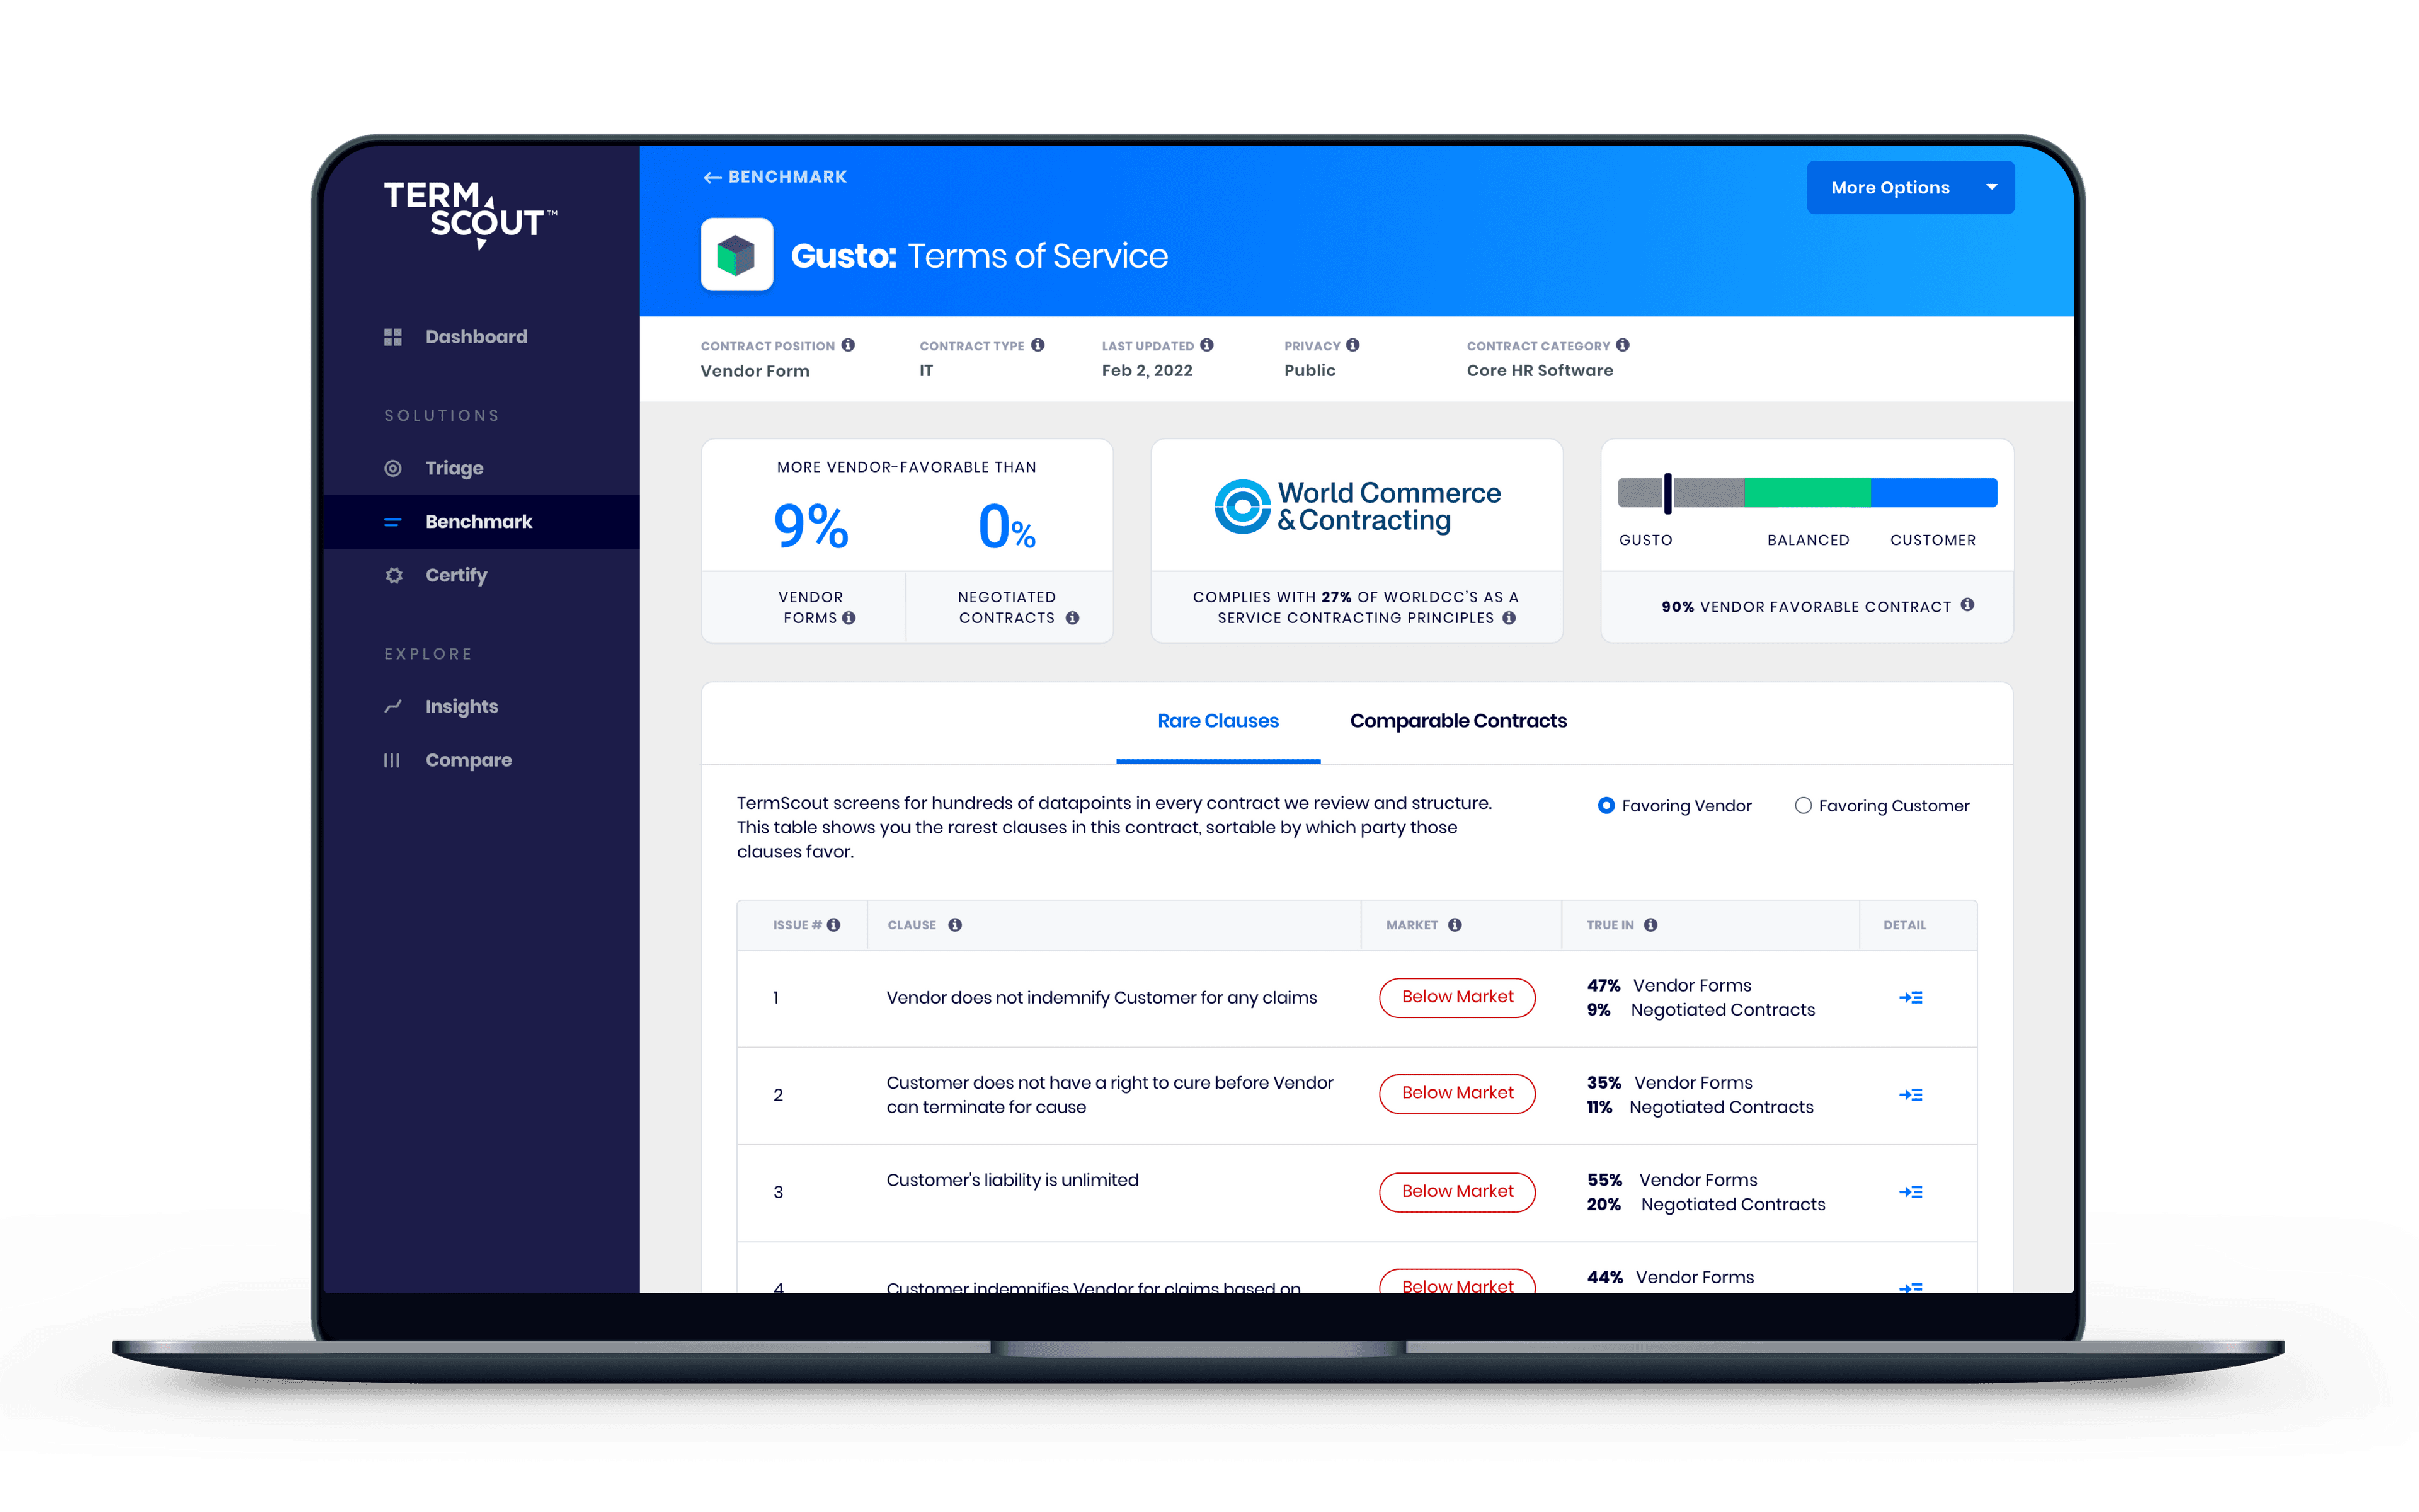Click info icon in Issue # header
Viewport: 2419px width, 1512px height.
click(833, 925)
